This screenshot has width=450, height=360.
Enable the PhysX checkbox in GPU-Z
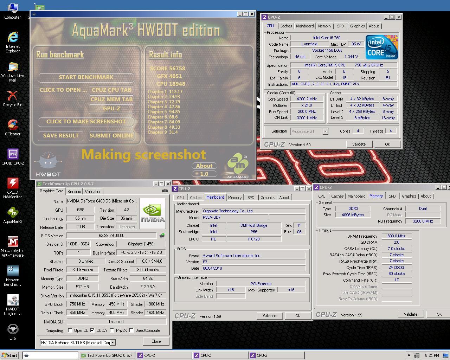[112, 330]
